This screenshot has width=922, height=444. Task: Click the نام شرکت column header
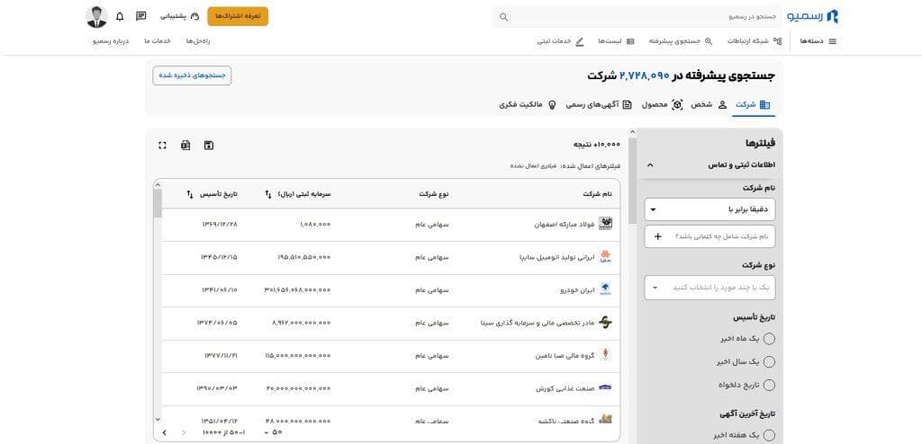point(598,194)
